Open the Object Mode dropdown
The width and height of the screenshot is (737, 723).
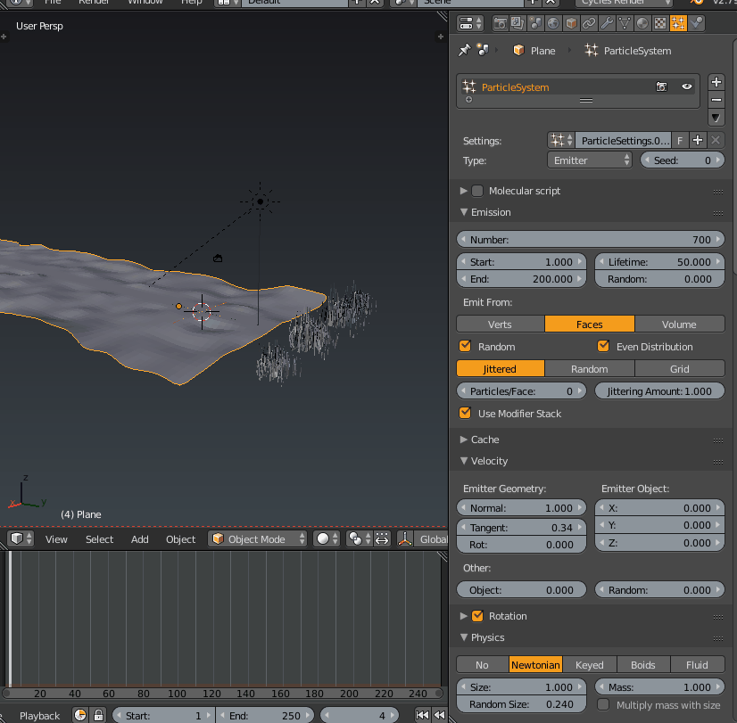click(x=256, y=538)
